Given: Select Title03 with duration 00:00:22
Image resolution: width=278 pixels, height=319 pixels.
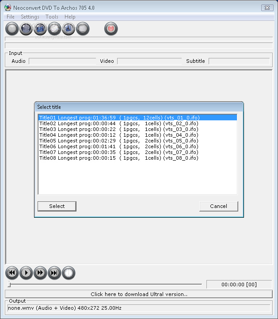Looking at the screenshot, I should [x=137, y=129].
